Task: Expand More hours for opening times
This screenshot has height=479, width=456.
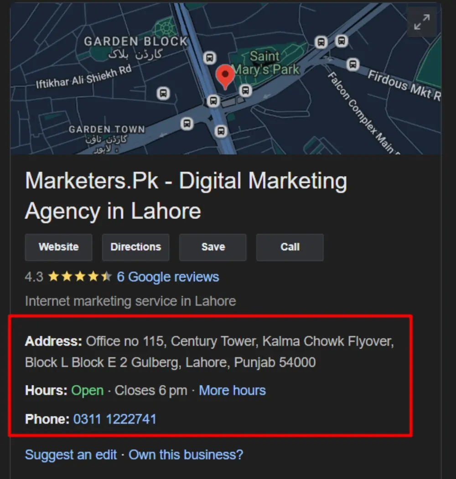Action: click(x=232, y=390)
